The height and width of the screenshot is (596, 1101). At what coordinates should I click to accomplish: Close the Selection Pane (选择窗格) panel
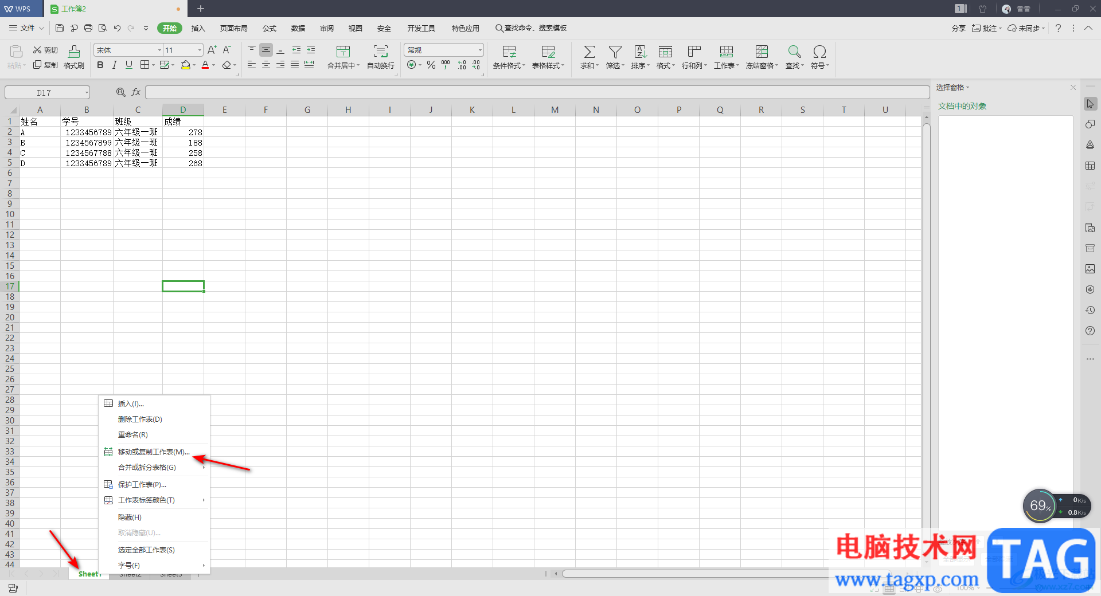coord(1073,88)
